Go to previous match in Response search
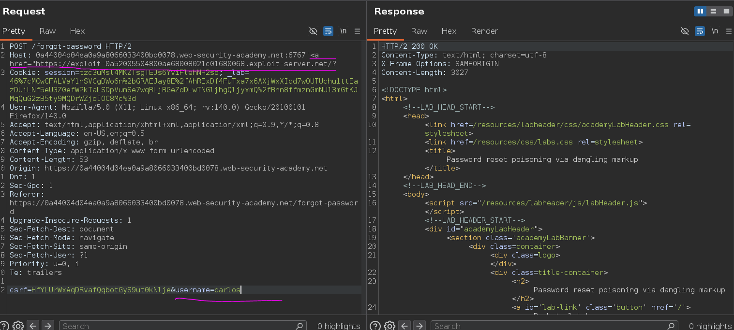The image size is (734, 330). tap(405, 326)
